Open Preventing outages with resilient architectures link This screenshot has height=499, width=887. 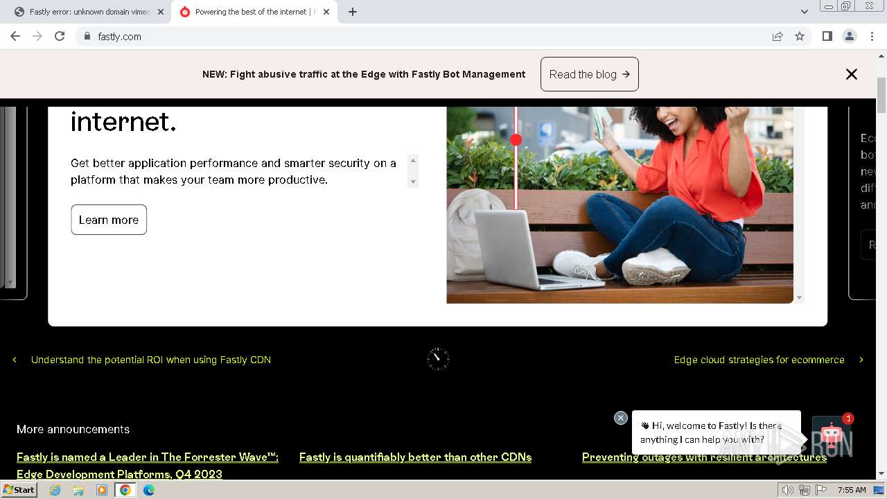click(704, 457)
